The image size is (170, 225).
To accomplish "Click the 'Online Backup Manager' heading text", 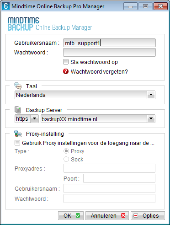I will point(64,27).
